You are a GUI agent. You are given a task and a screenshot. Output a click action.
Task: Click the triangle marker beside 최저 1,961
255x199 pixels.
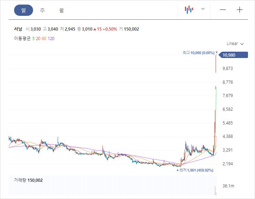(x=177, y=170)
